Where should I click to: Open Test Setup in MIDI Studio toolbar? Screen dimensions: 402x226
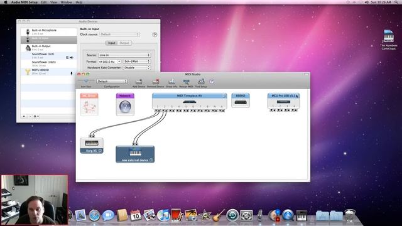tap(201, 83)
